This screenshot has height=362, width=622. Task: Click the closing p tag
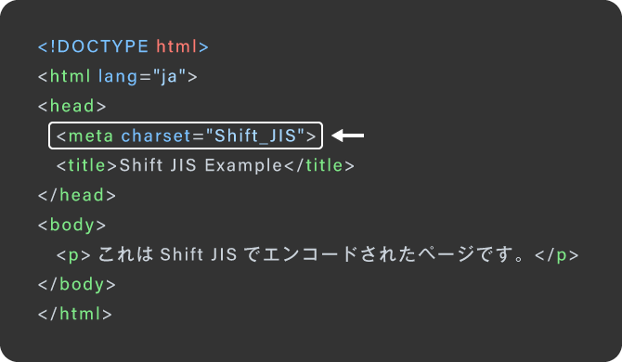click(x=556, y=255)
